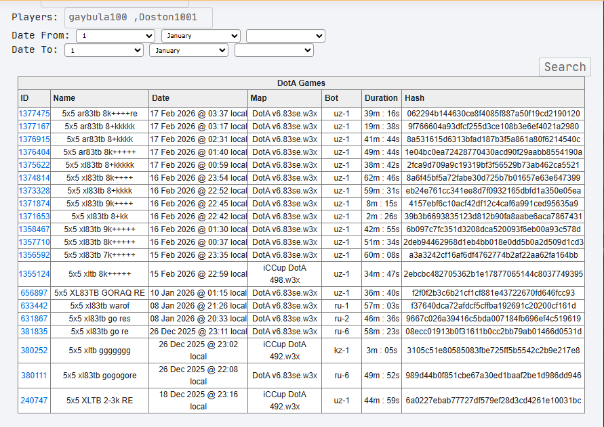Screen dimensions: 604x427
Task: Open game ID 1373328 link
Action: tap(35, 191)
